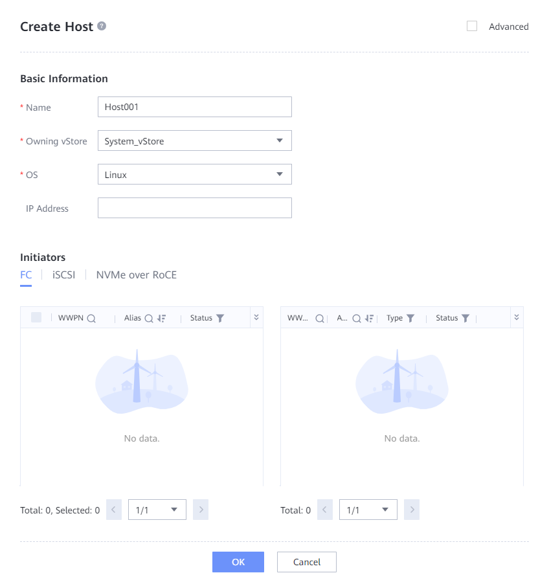Open left table page selector 1/1
The image size is (538, 573).
(157, 510)
